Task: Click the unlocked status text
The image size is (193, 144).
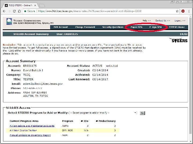Action: 112,66
